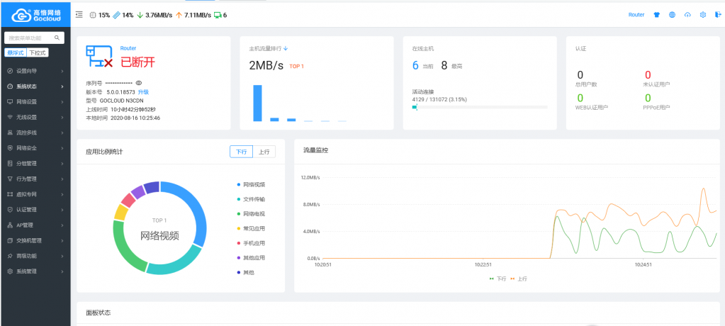725x326 pixels.
Task: Select the 上行 tab in app statistics
Action: tap(264, 152)
